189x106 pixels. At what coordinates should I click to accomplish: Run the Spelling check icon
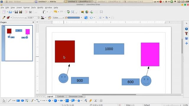pyautogui.click(x=68, y=12)
